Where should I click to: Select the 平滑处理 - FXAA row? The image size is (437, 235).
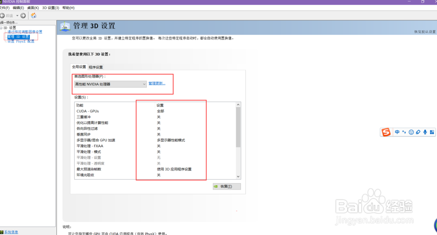[155, 146]
